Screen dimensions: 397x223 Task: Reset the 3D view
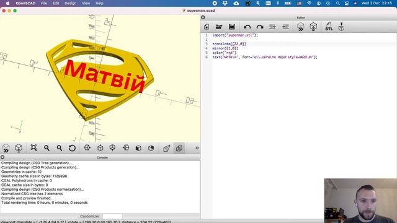(72, 148)
